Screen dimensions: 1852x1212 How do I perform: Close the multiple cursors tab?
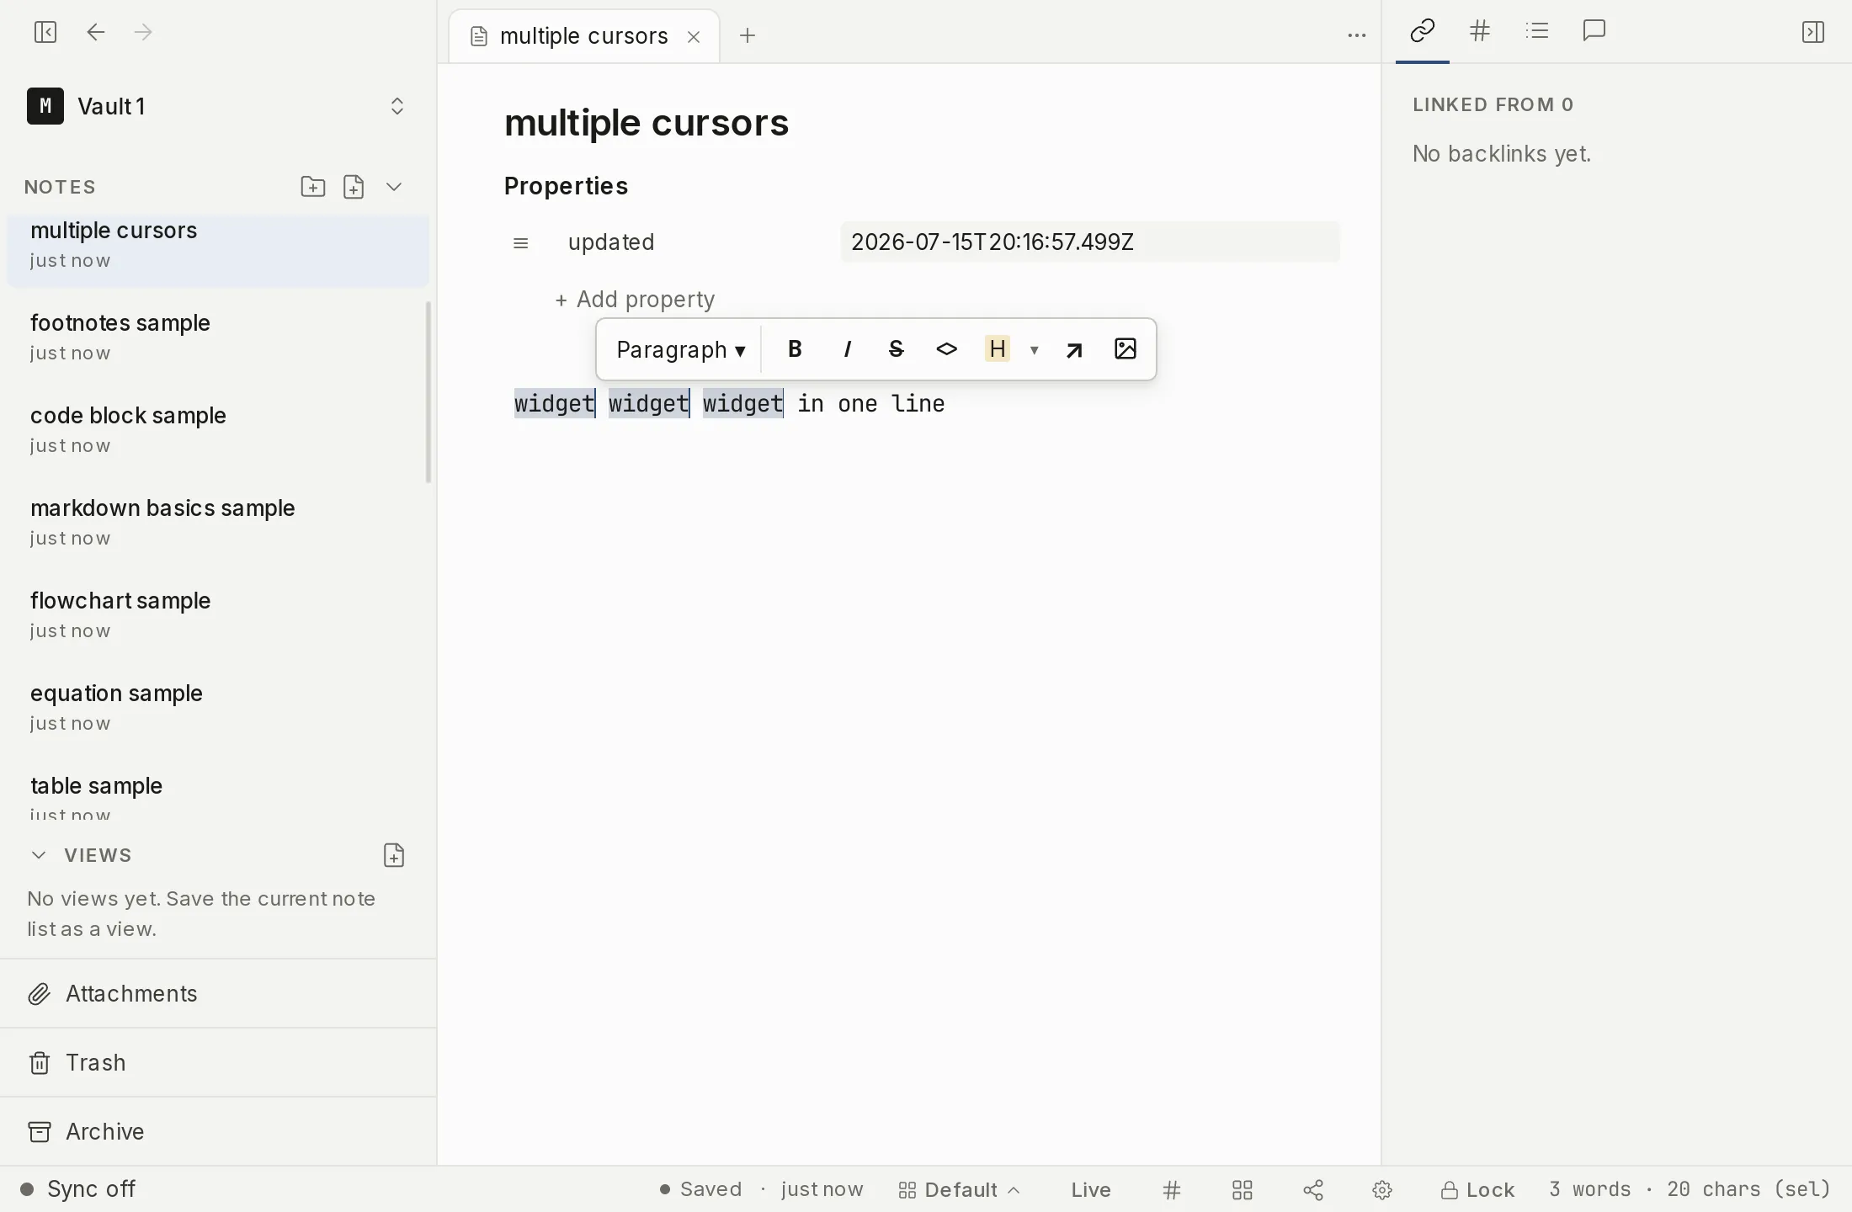click(694, 36)
